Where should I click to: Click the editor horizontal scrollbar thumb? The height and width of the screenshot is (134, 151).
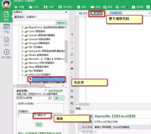tap(84, 104)
